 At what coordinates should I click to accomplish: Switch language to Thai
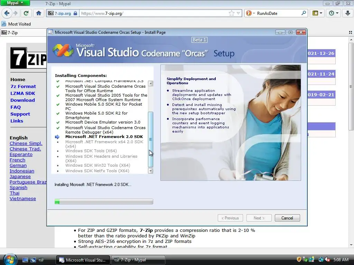[15, 193]
